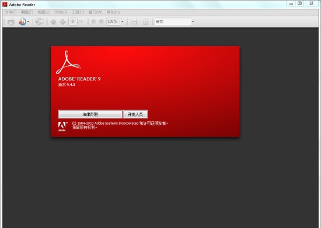Go to the next page with the down arrow
This screenshot has height=228, width=321.
62,22
